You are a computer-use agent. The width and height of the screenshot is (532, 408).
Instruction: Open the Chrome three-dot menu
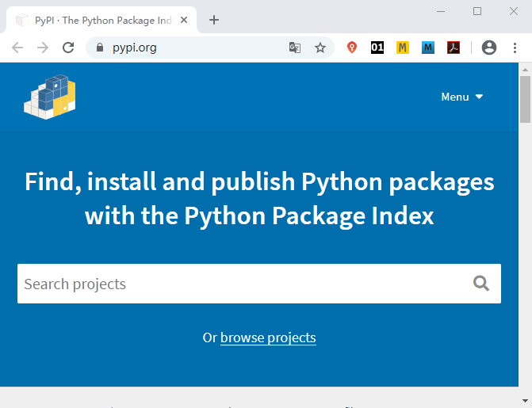(x=515, y=48)
